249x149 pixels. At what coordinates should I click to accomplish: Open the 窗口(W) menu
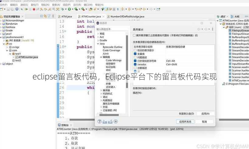(x=88, y=5)
